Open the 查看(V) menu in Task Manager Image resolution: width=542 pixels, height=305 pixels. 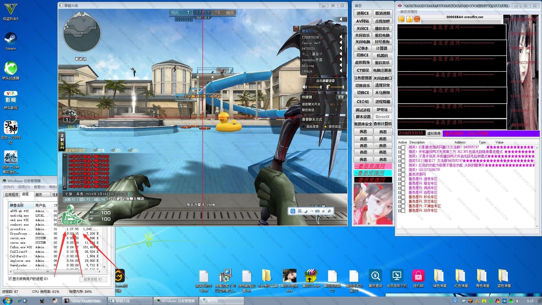(x=39, y=187)
